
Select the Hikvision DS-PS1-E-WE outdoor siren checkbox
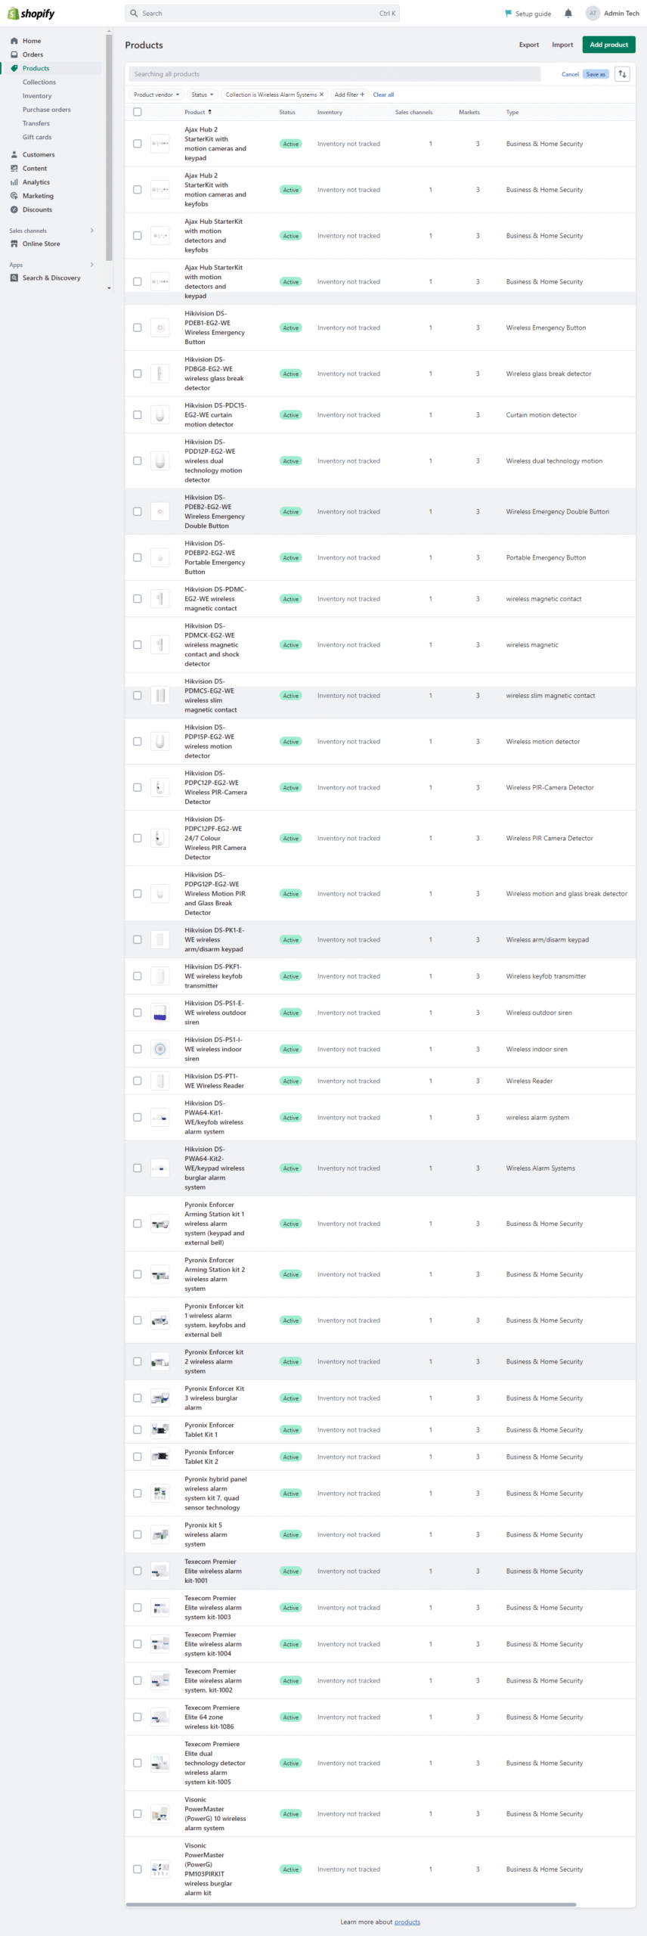pyautogui.click(x=137, y=1013)
